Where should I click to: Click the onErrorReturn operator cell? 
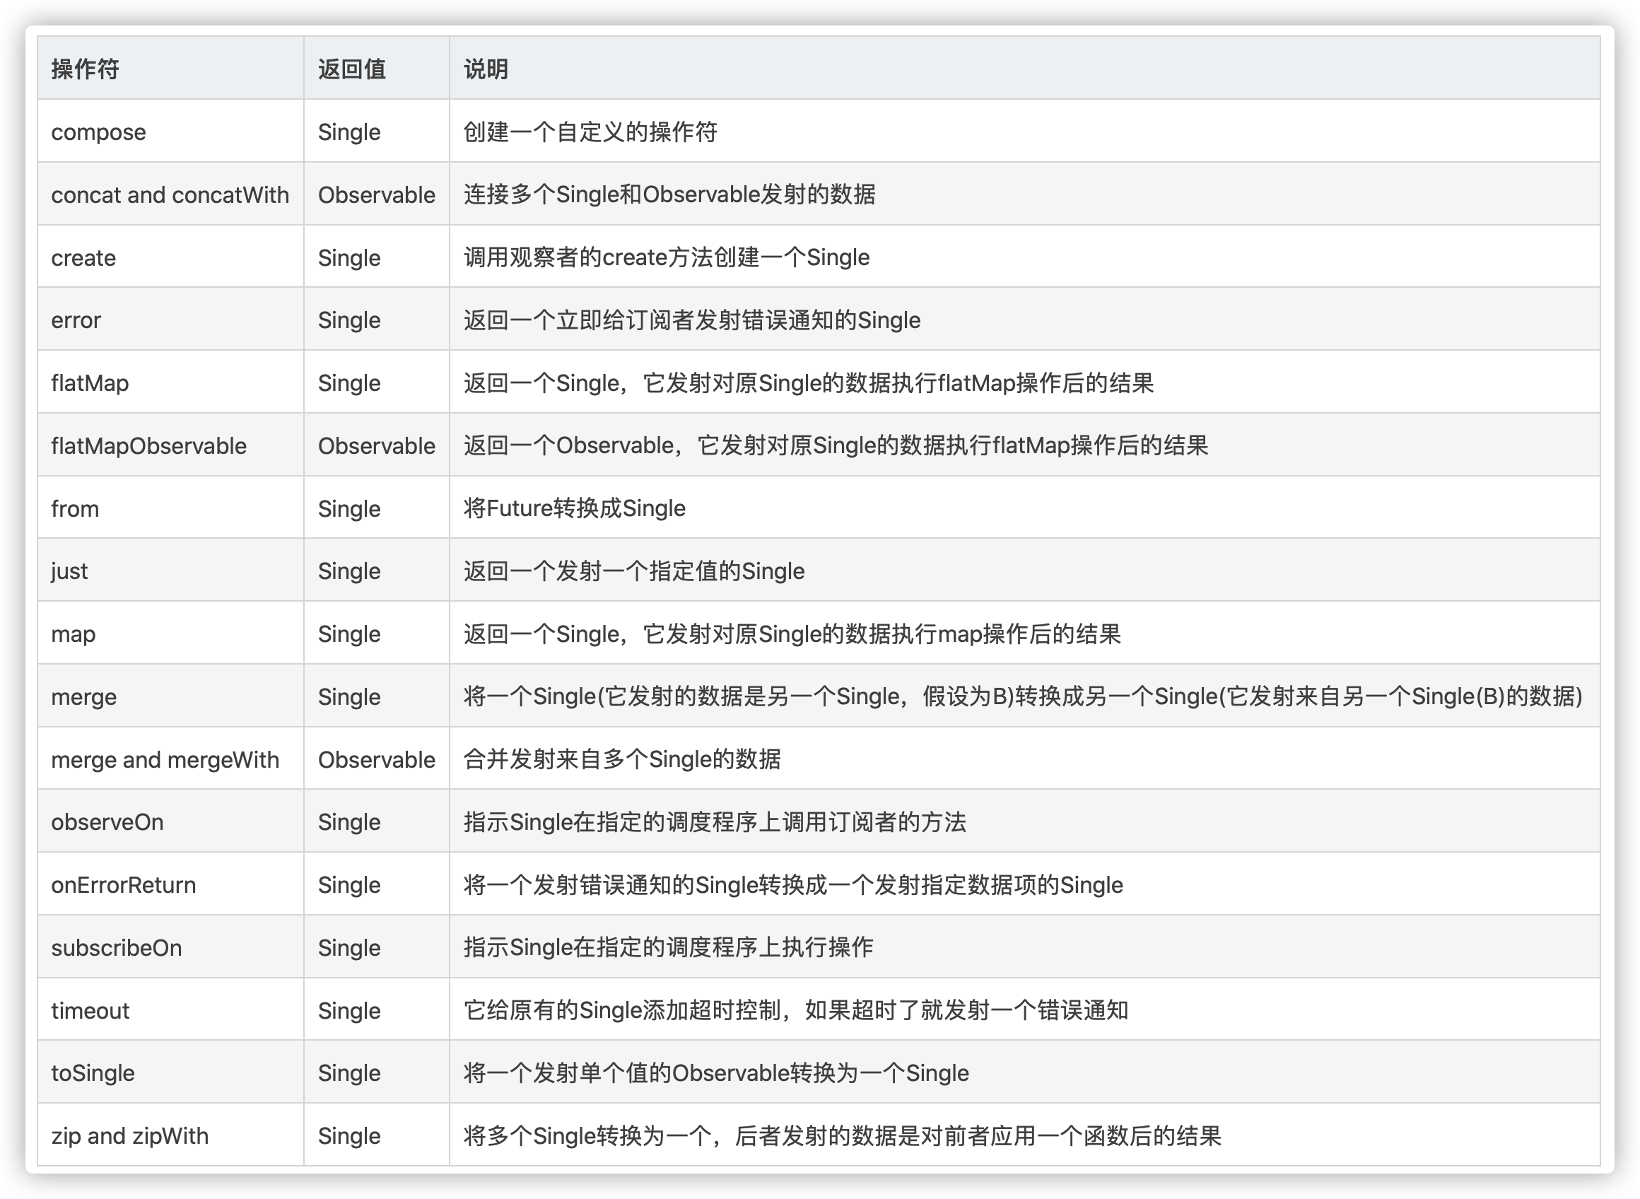(124, 884)
